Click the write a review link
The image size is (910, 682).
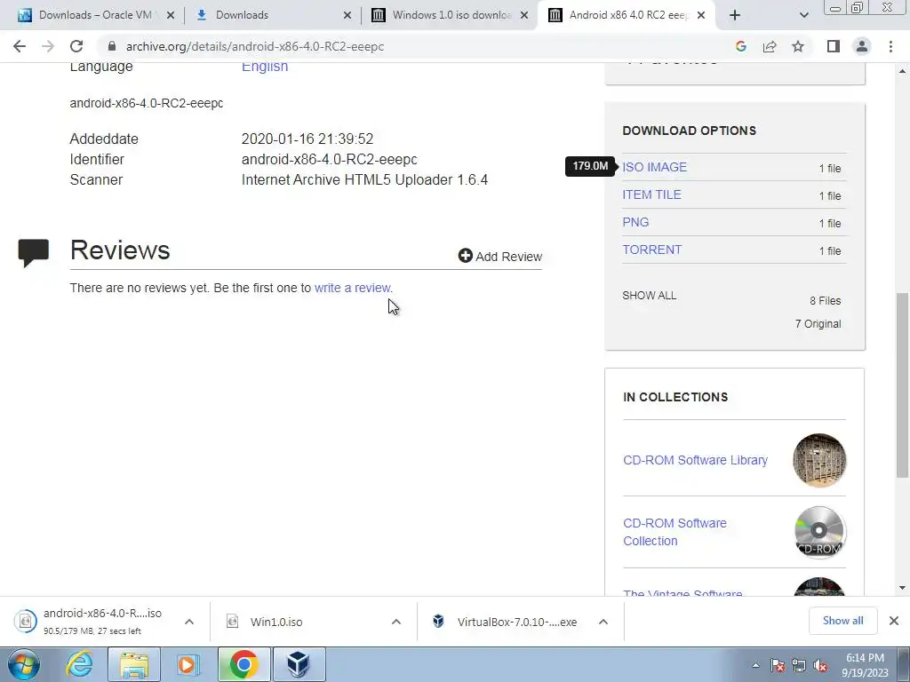[x=352, y=288]
